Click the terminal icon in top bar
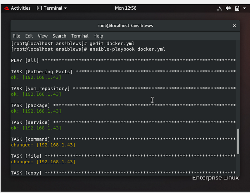The height and width of the screenshot is (193, 250). pos(39,8)
